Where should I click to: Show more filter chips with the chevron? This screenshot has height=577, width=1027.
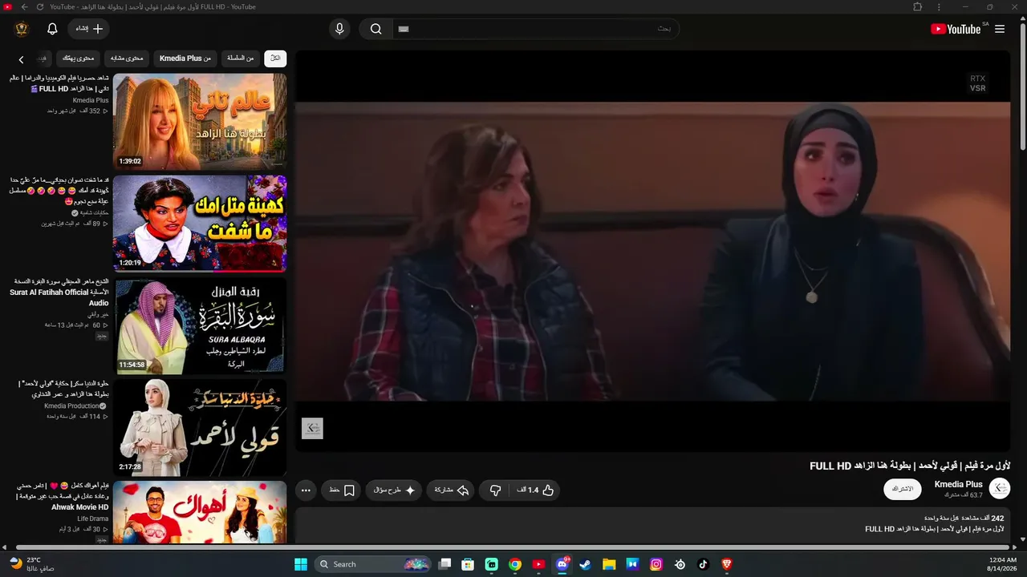coord(21,59)
